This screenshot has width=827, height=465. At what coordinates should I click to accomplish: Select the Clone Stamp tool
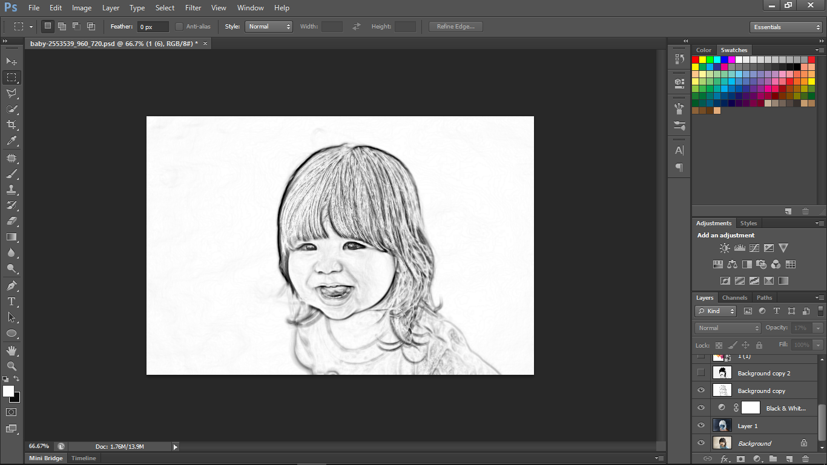tap(12, 190)
